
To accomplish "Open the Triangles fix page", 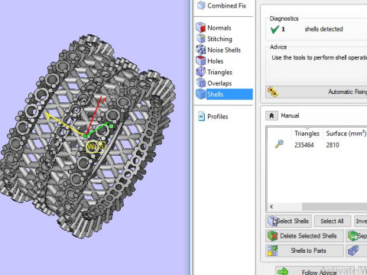I will 219,73.
